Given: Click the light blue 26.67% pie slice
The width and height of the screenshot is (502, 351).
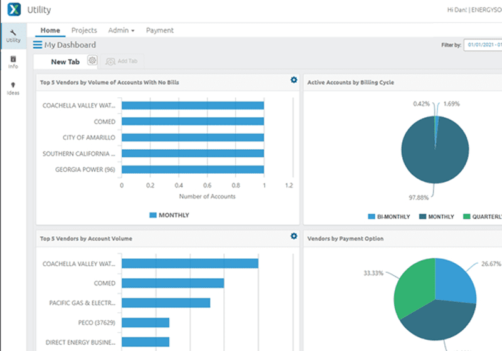Looking at the screenshot, I should point(453,281).
